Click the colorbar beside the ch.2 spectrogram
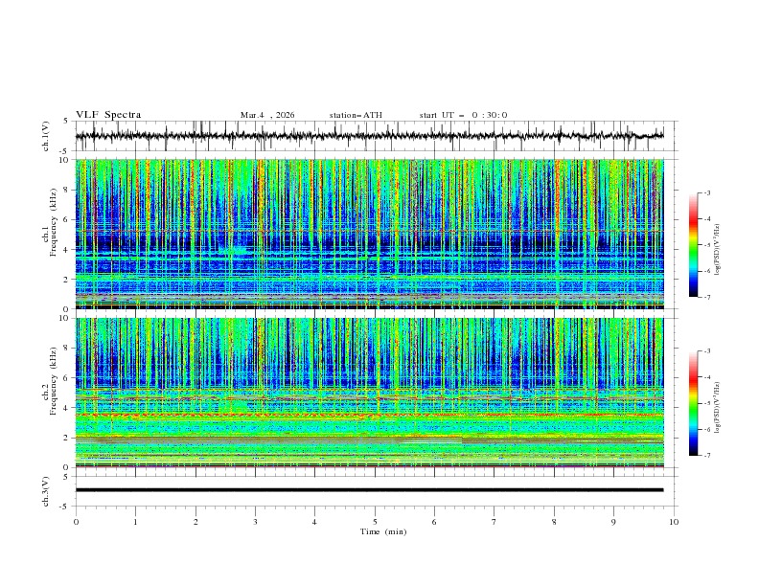Viewport: 759px width, 586px height. tap(693, 403)
